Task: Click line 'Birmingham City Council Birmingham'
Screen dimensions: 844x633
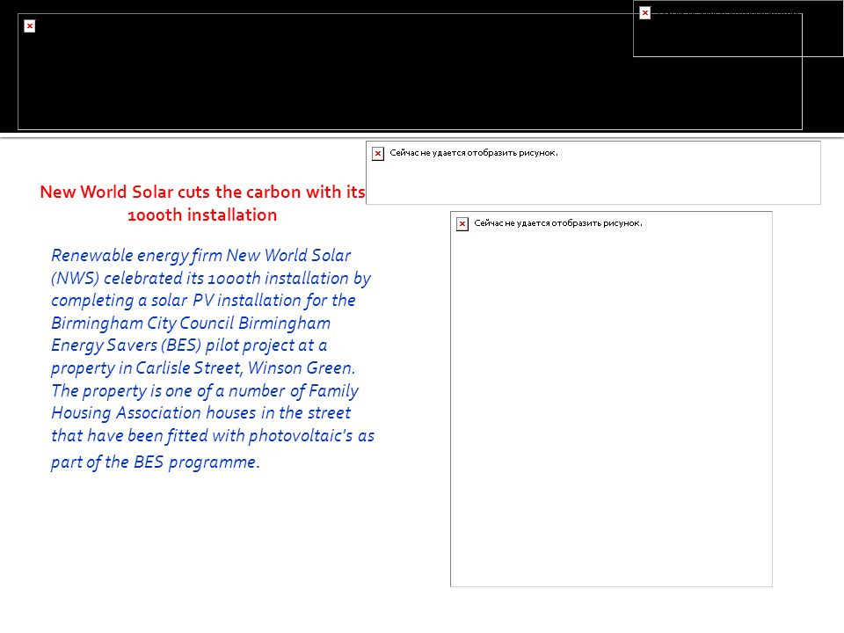Action: pos(191,323)
